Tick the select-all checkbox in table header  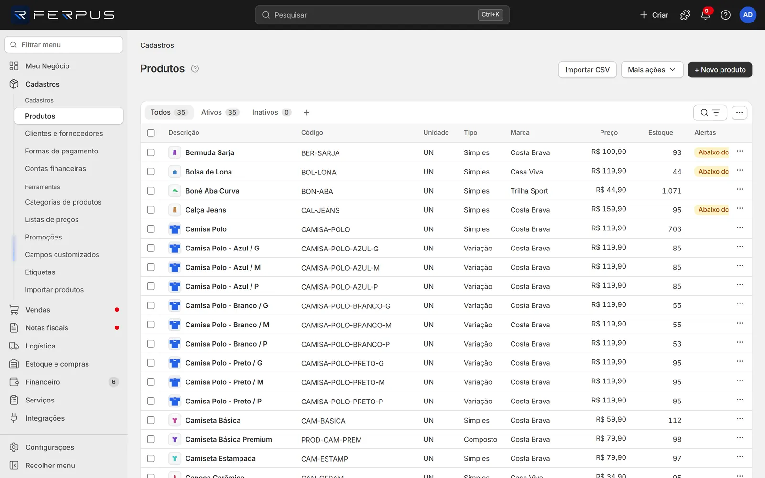tap(151, 133)
